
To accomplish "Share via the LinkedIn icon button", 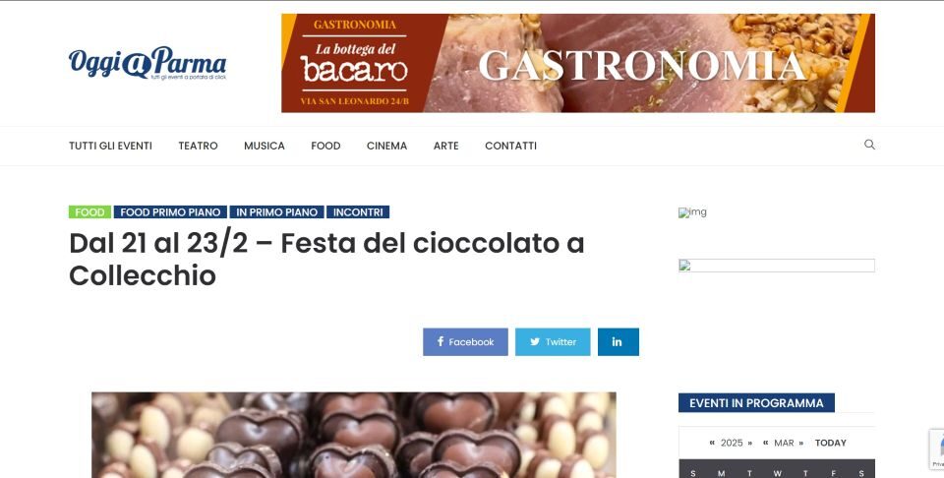I will [619, 342].
